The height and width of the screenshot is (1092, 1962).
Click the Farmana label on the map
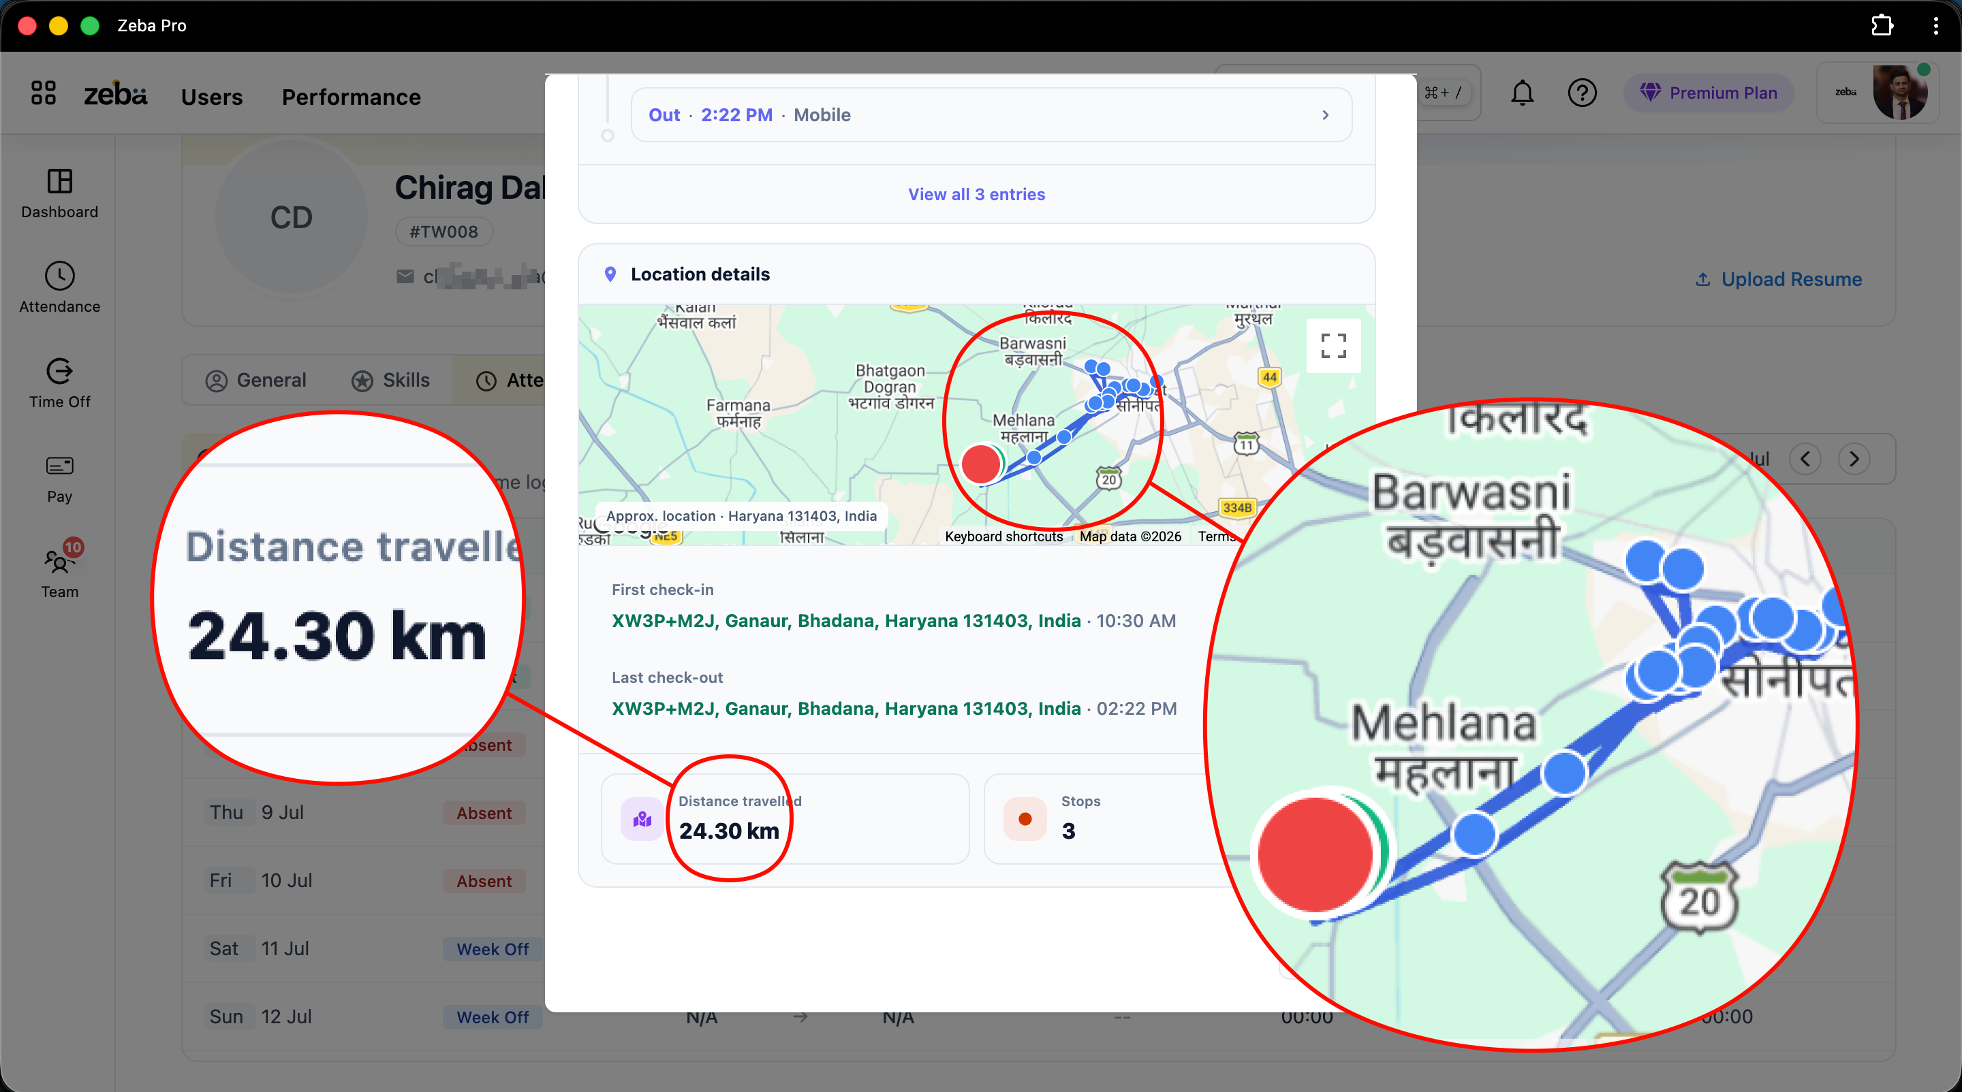tap(738, 413)
